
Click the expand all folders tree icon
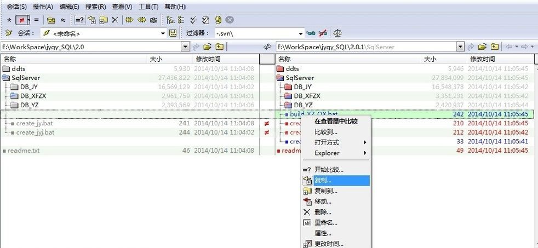(x=170, y=20)
